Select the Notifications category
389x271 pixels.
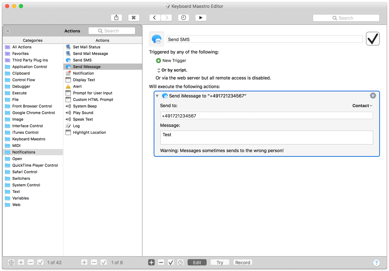(33, 152)
